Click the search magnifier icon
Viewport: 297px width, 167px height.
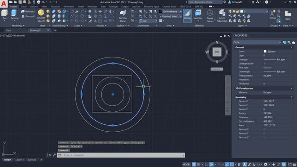(225, 2)
